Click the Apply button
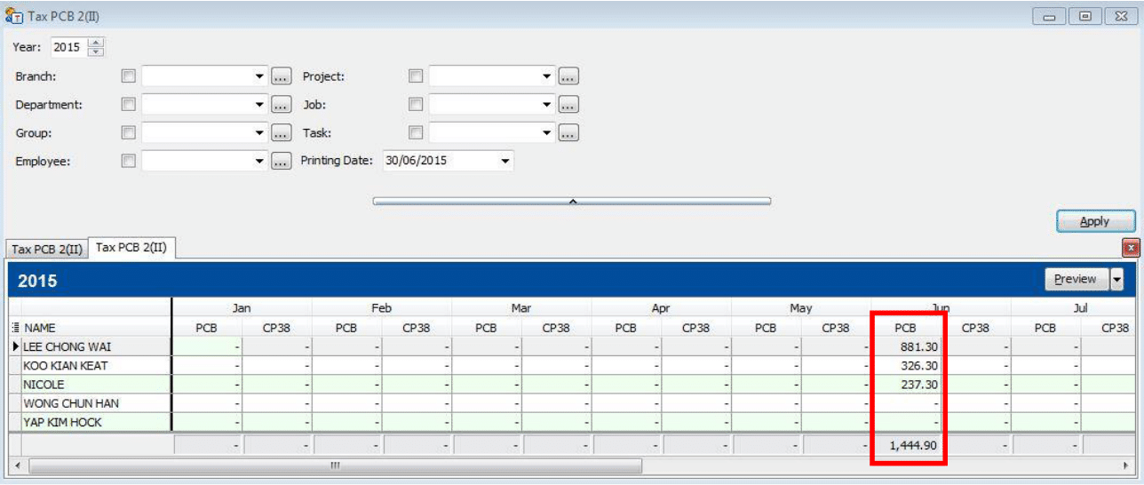 pos(1095,221)
